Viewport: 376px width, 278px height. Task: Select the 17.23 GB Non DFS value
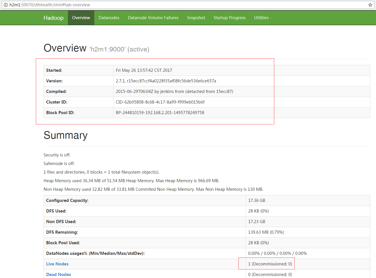(257, 222)
